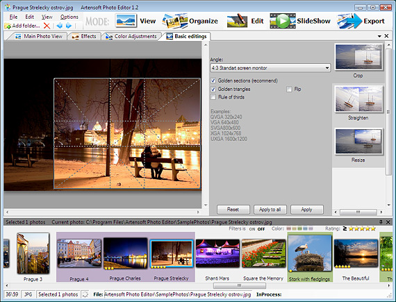This screenshot has height=302, width=396.
Task: Filter by red color label
Action: tap(288, 228)
